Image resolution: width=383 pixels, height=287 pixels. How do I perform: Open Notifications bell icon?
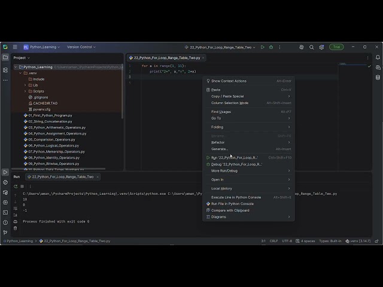[x=378, y=57]
